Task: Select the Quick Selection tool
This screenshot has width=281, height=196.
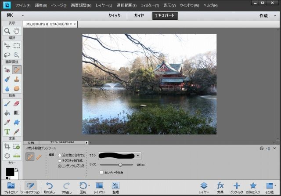Action: click(17, 55)
